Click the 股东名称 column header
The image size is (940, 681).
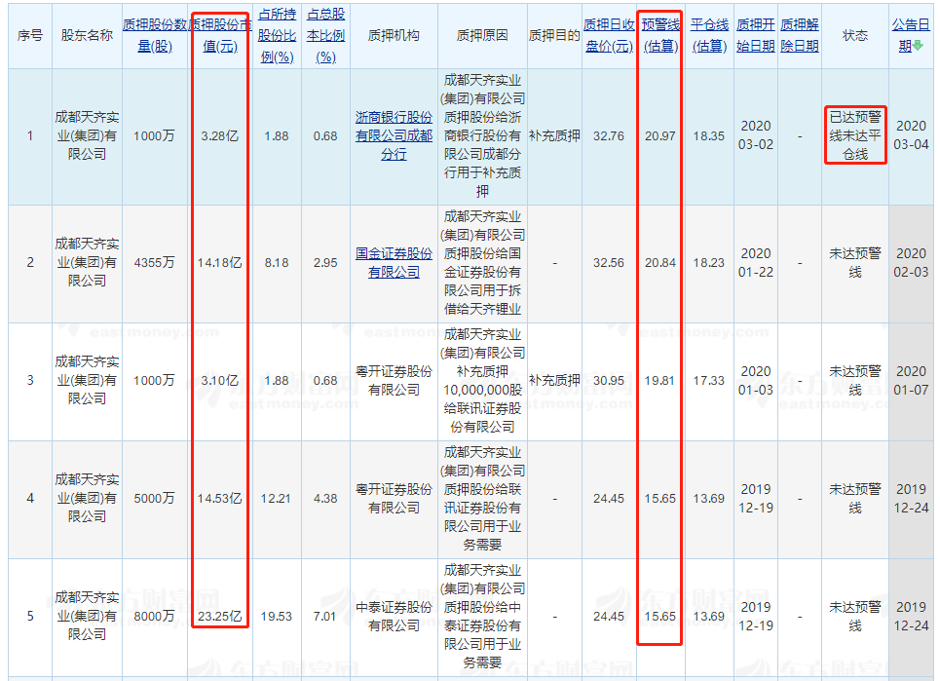[87, 35]
